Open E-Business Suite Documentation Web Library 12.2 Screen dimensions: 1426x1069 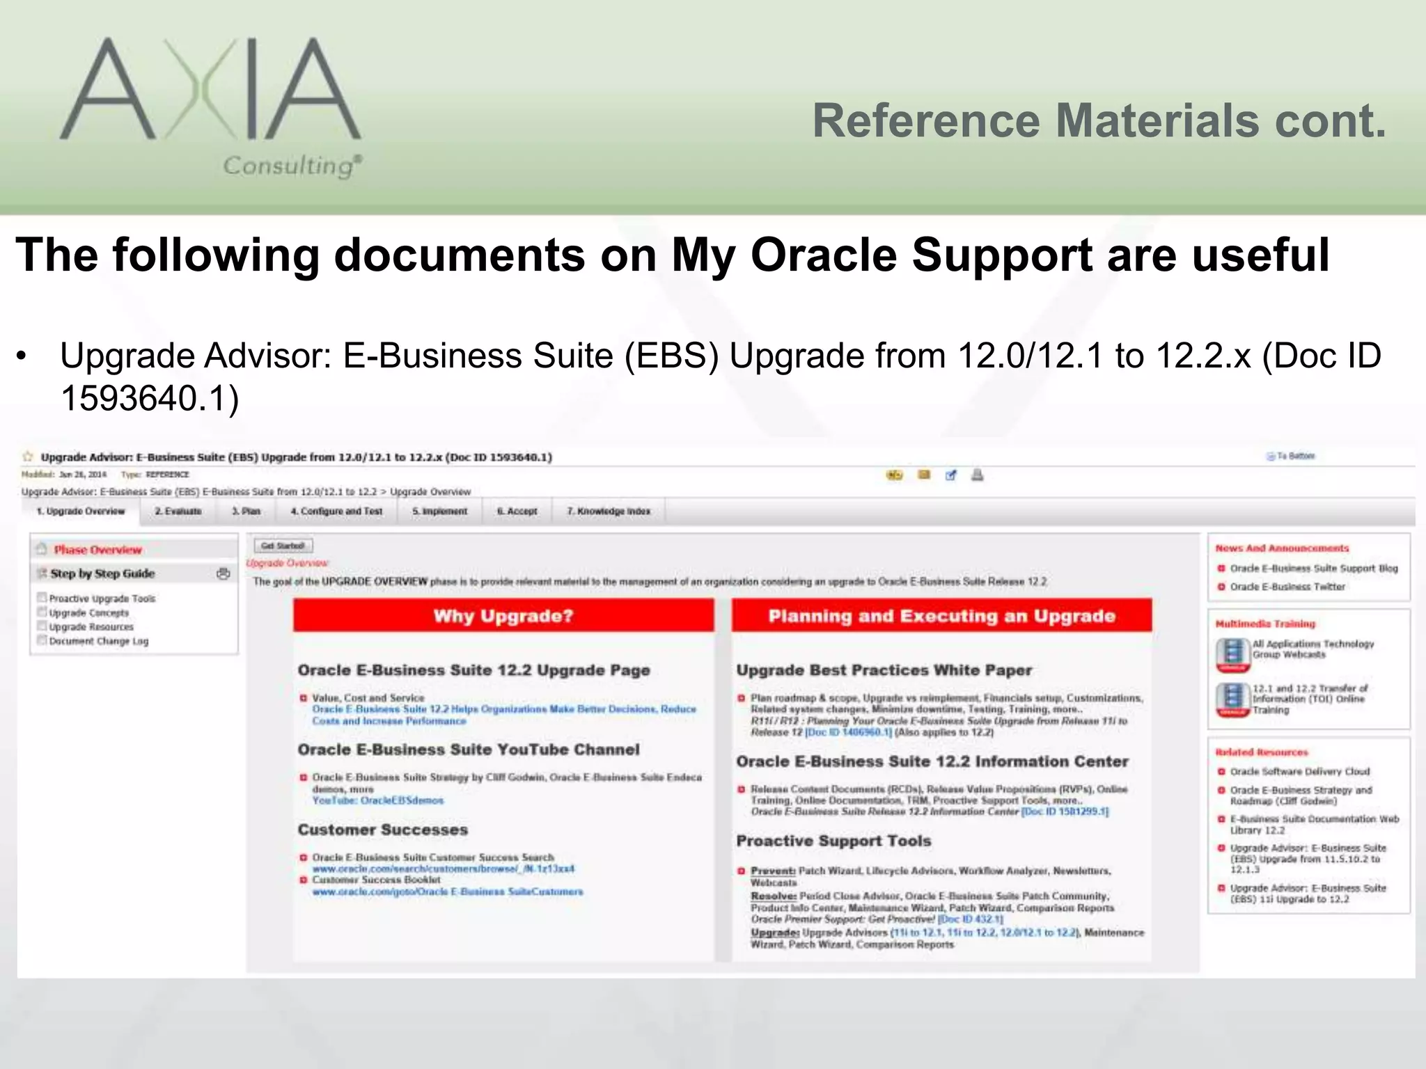[x=1315, y=825]
